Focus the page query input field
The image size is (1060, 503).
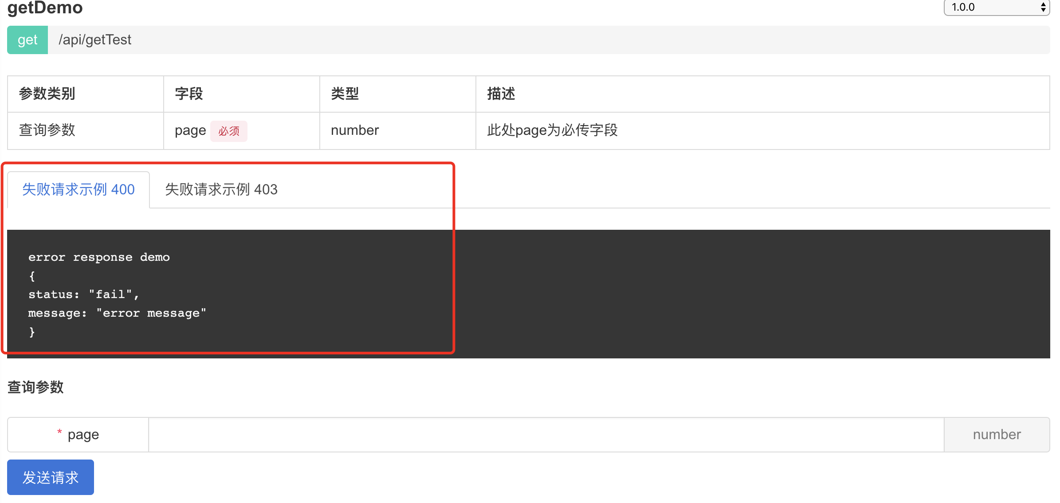(546, 435)
